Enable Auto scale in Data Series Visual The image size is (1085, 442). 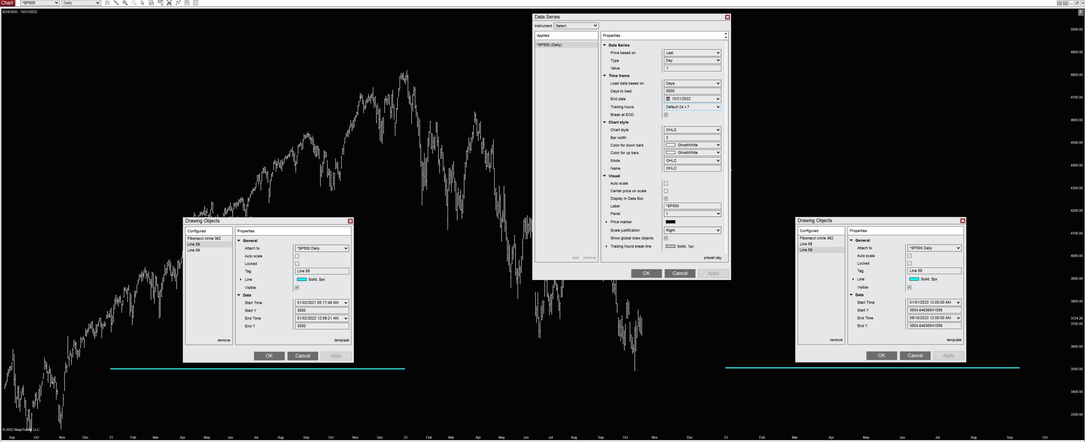tap(666, 183)
